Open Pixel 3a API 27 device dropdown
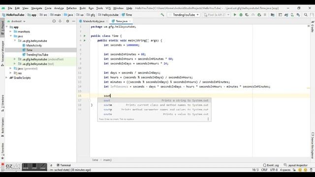This screenshot has width=315, height=177. (x=217, y=15)
